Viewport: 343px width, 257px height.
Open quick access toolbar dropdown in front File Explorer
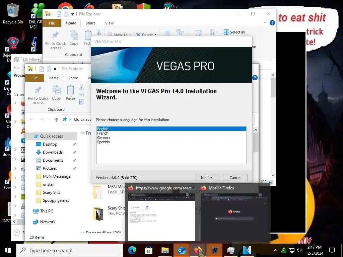coord(55,69)
